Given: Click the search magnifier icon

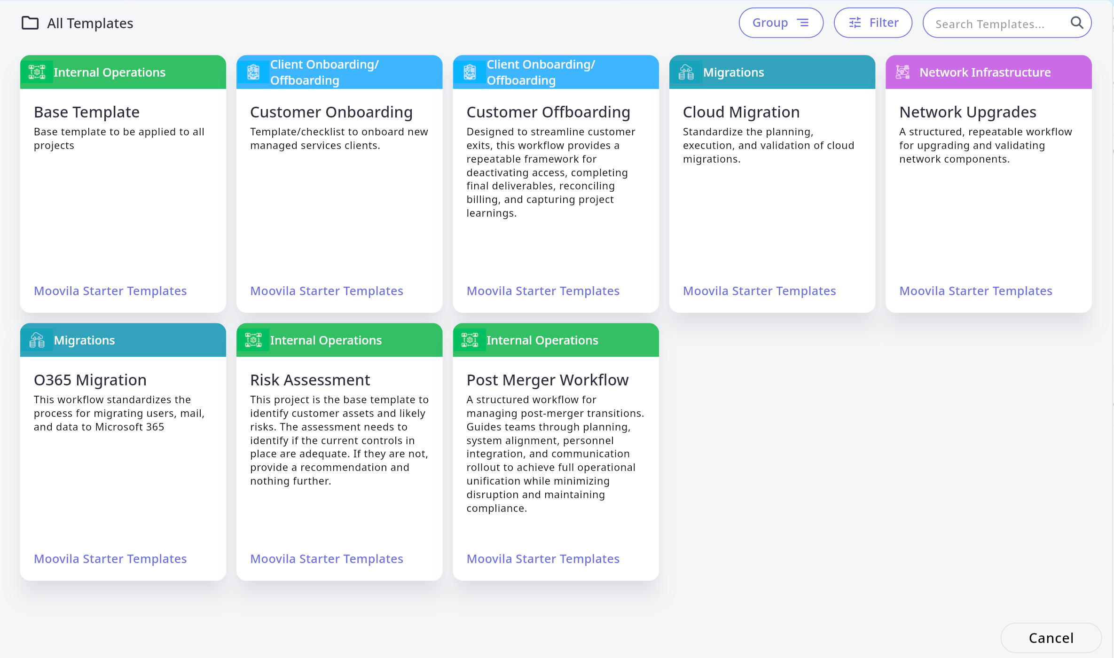Looking at the screenshot, I should [x=1076, y=23].
